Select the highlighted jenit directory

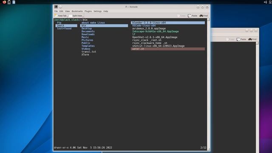(66, 25)
